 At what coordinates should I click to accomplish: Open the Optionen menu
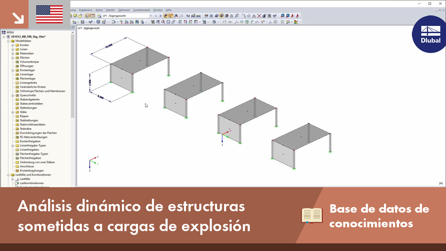click(124, 10)
